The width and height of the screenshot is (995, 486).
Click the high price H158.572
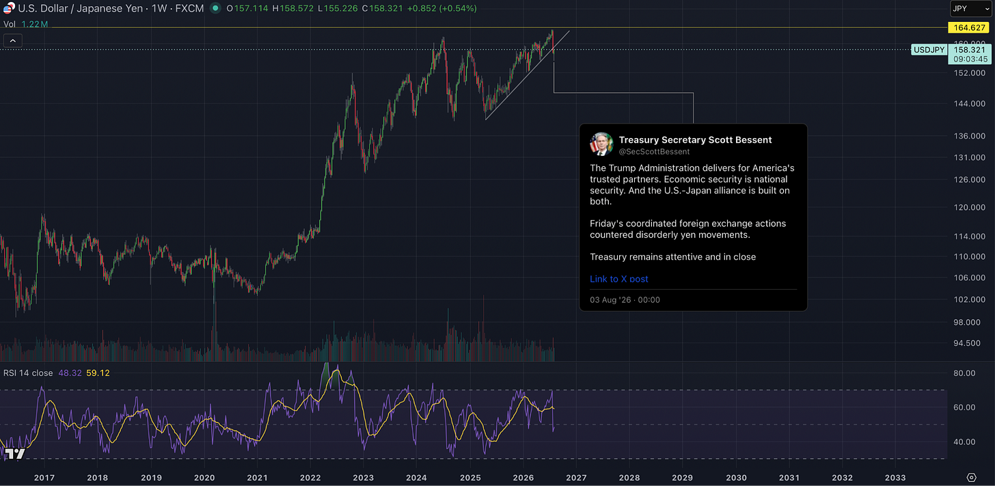click(x=292, y=8)
